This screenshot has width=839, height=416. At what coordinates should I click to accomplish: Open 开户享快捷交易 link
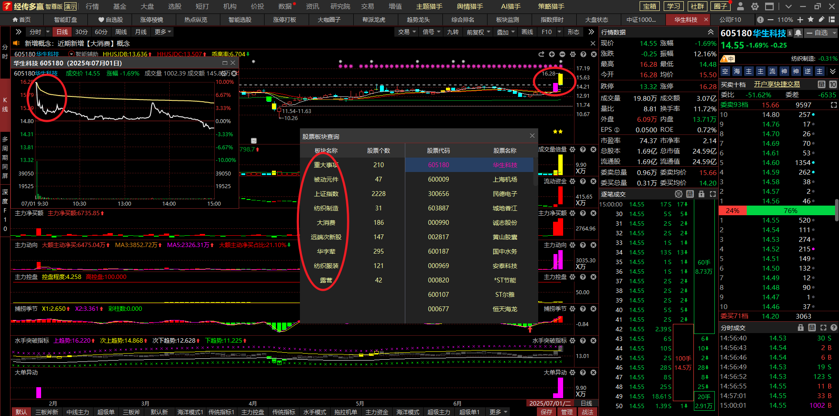[777, 84]
